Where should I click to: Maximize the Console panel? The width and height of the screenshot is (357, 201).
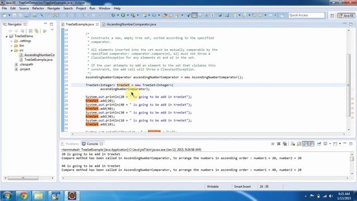click(351, 143)
